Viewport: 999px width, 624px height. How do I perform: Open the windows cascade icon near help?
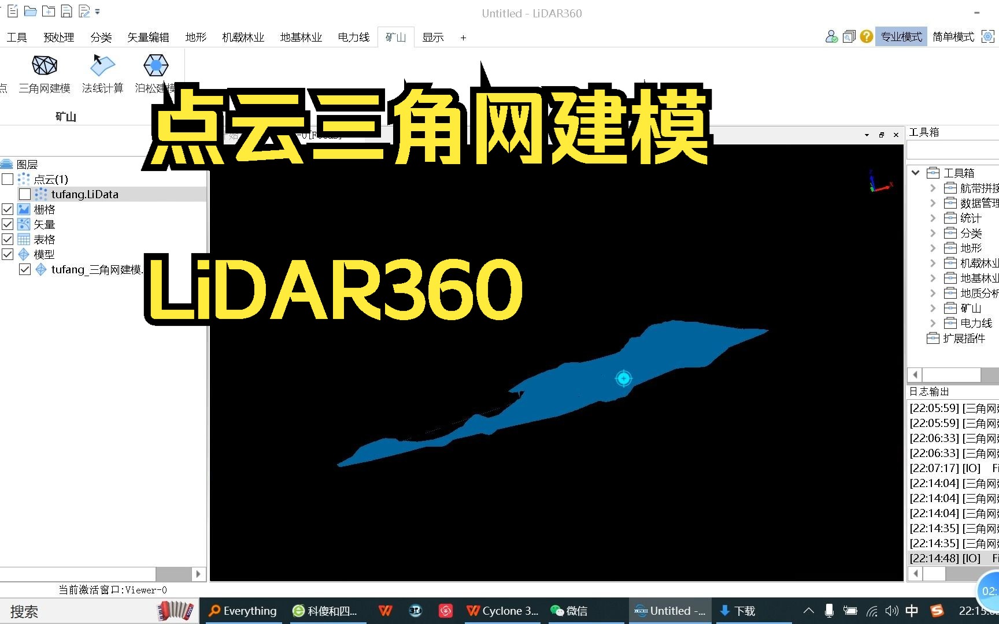(849, 37)
